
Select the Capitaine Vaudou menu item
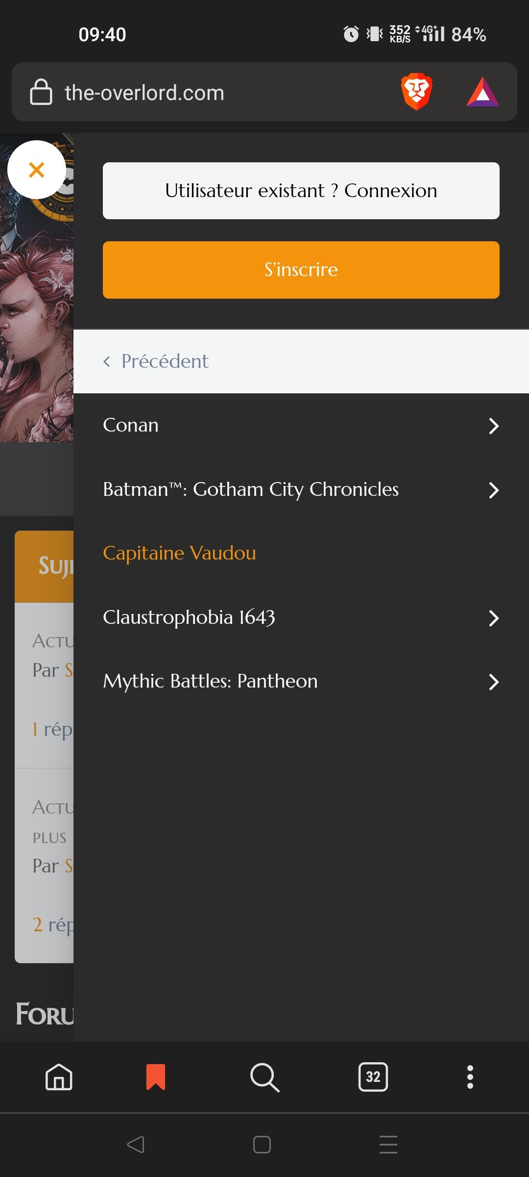point(179,553)
